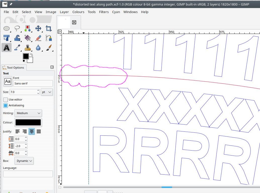Enable the Use editor checkbox
Screen dimensions: 260x193
[6, 100]
